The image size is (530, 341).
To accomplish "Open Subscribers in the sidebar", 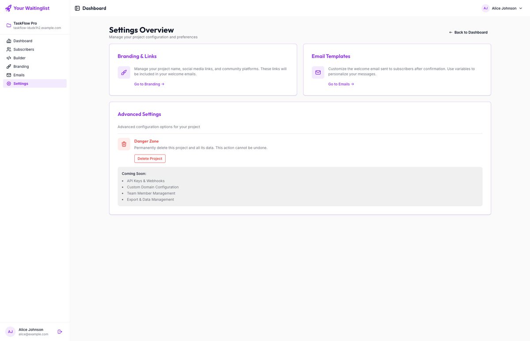I will (x=35, y=49).
